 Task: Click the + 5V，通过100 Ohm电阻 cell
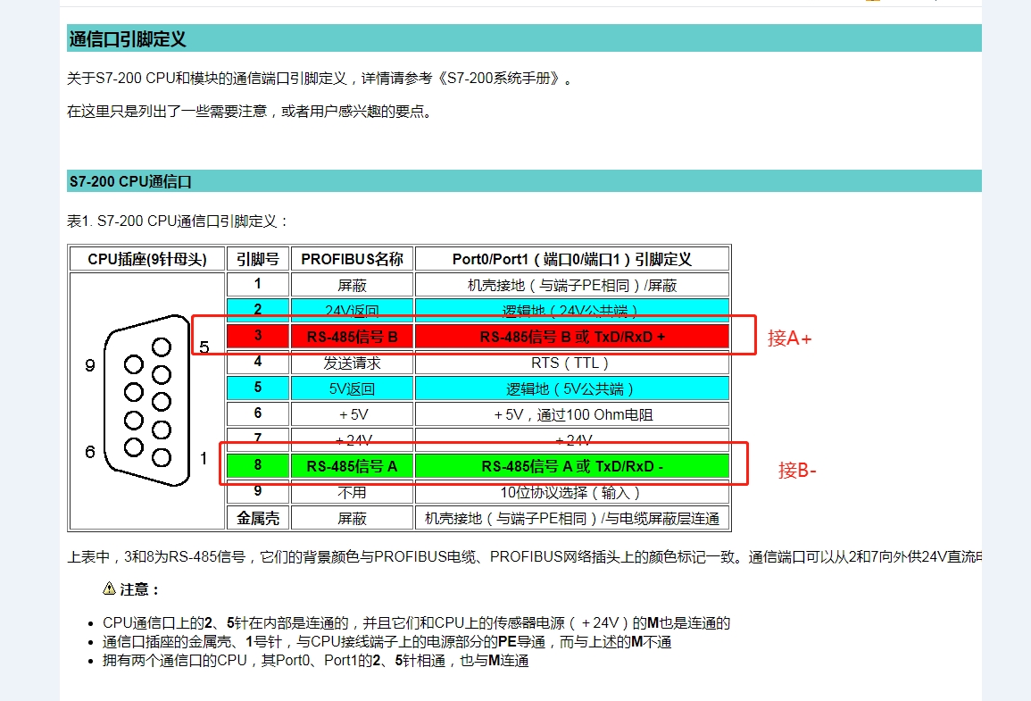(x=572, y=414)
